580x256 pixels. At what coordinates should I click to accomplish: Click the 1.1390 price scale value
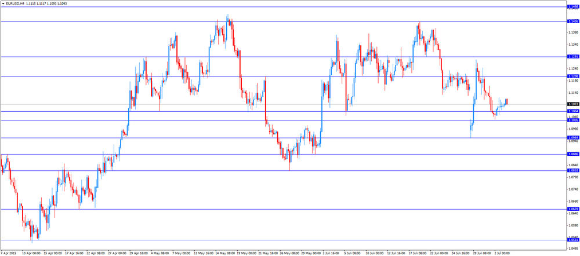(x=574, y=32)
